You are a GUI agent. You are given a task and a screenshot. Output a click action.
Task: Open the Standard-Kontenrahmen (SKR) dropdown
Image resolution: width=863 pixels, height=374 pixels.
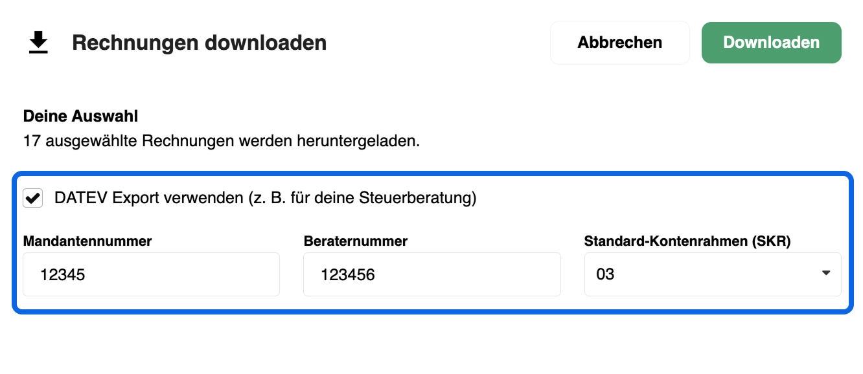713,274
